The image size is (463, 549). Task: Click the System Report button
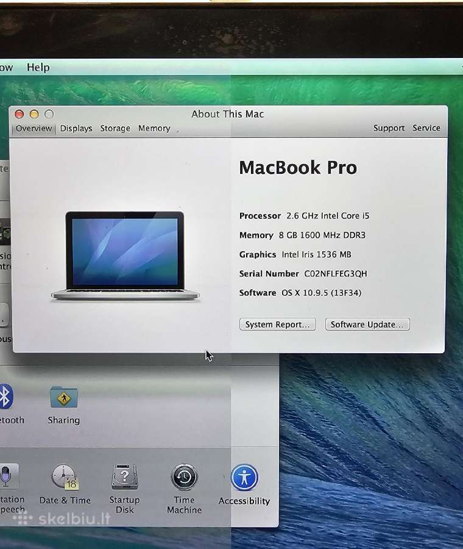(278, 325)
